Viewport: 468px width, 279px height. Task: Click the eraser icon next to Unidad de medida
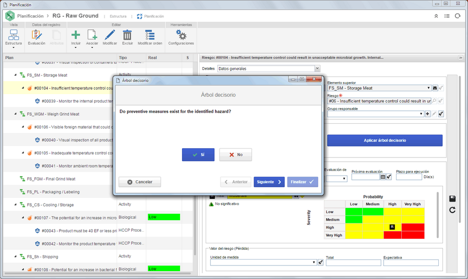point(320,262)
